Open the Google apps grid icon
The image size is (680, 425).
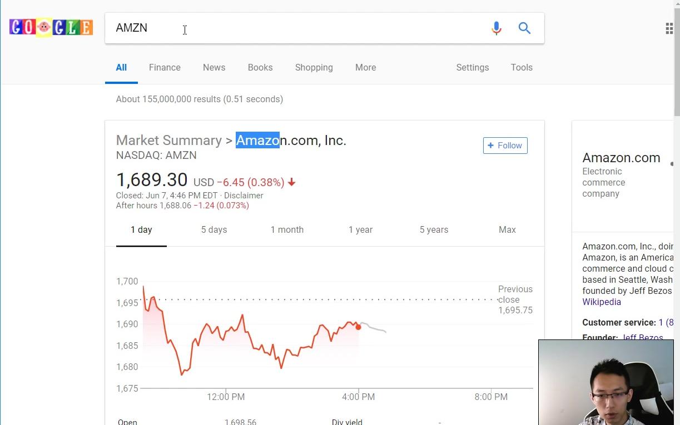(669, 28)
